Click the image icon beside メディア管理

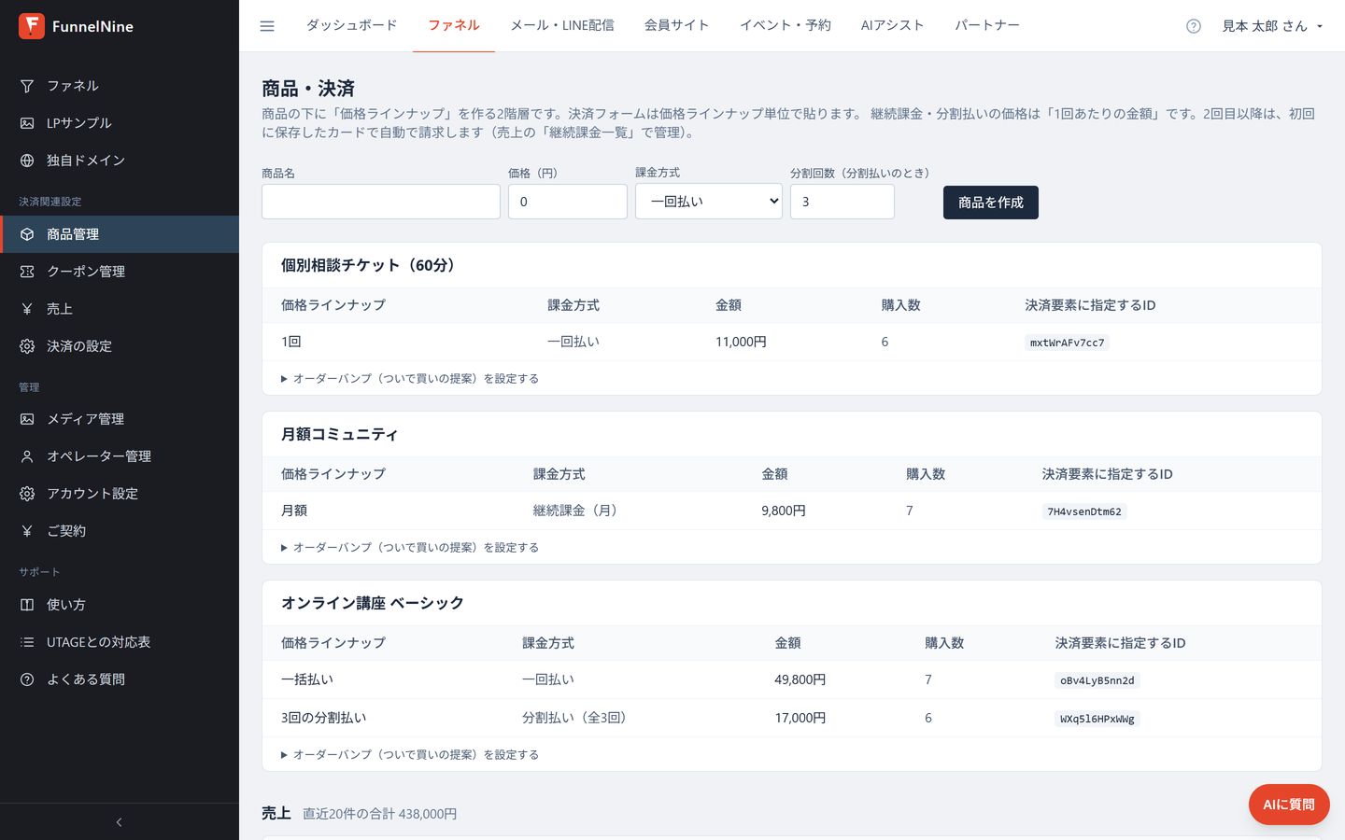tap(27, 419)
